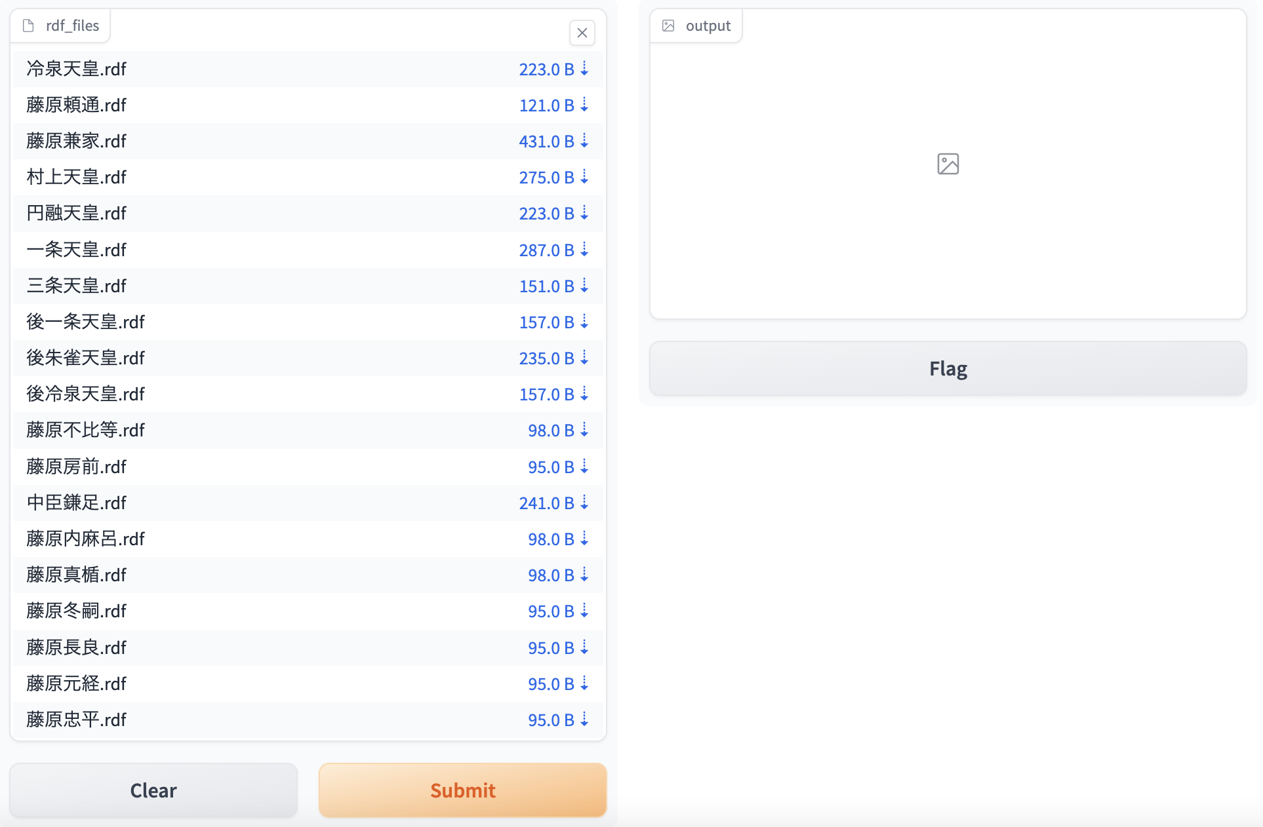Screen dimensions: 1263x827
Task: Click the download arrow for 藤原忠平.rdf
Action: [x=584, y=720]
